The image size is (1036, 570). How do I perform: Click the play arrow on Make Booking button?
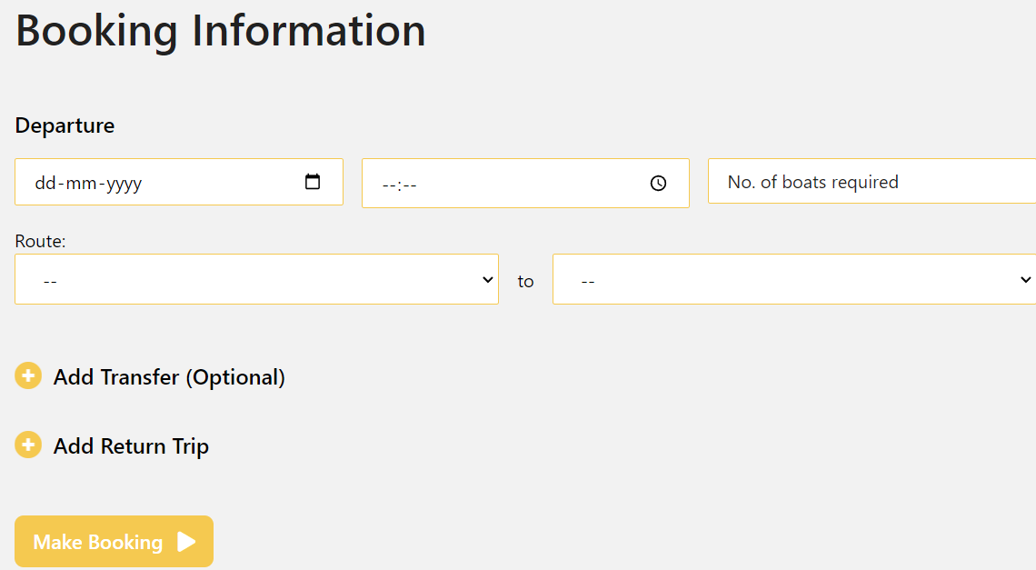click(186, 542)
